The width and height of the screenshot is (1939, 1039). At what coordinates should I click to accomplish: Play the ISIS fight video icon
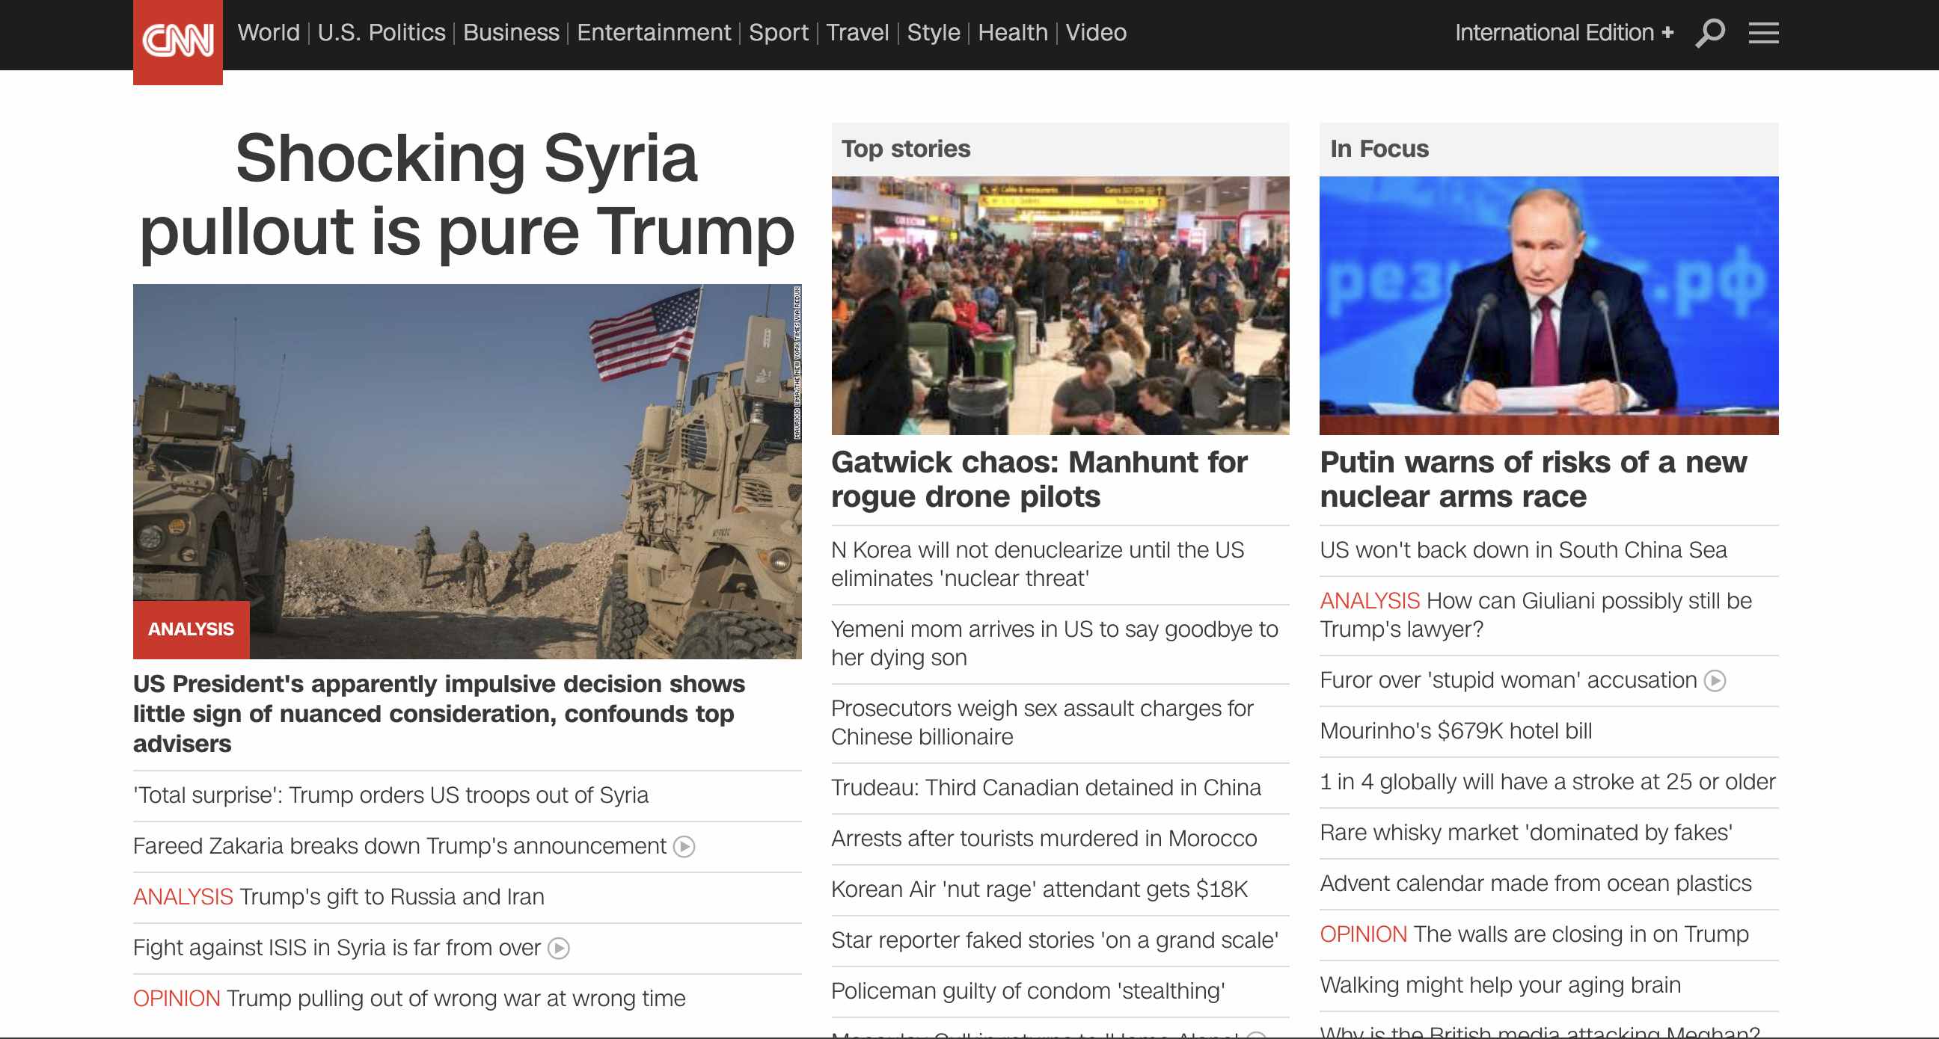point(559,949)
